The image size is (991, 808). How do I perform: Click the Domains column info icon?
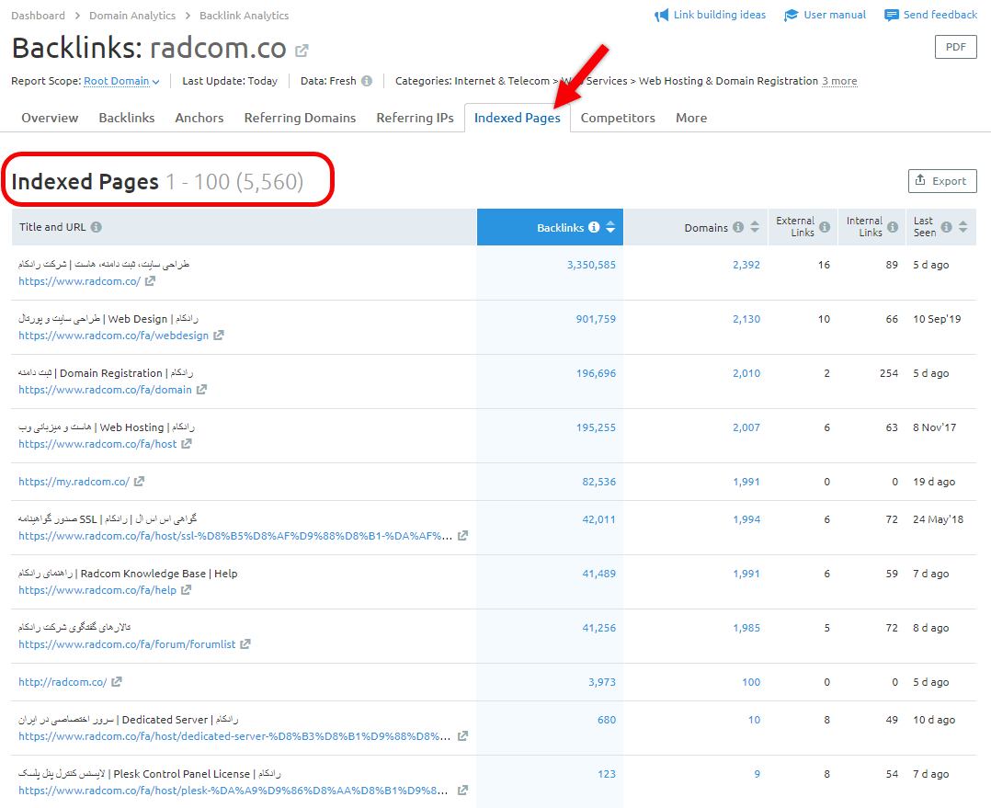click(x=738, y=227)
